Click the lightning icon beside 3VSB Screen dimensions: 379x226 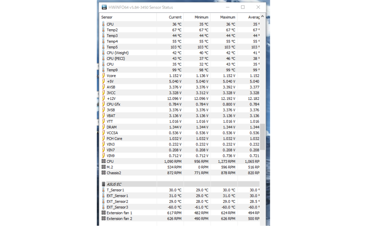tap(104, 110)
